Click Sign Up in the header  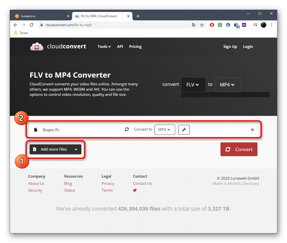230,47
